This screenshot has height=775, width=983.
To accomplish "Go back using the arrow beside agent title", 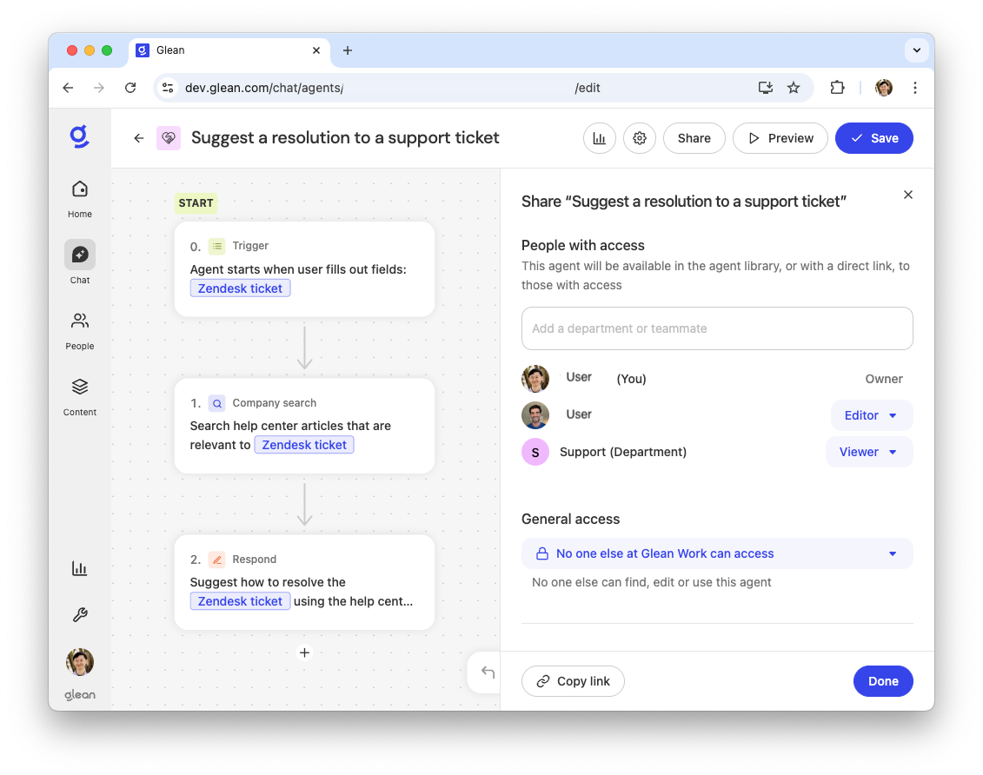I will (x=138, y=138).
